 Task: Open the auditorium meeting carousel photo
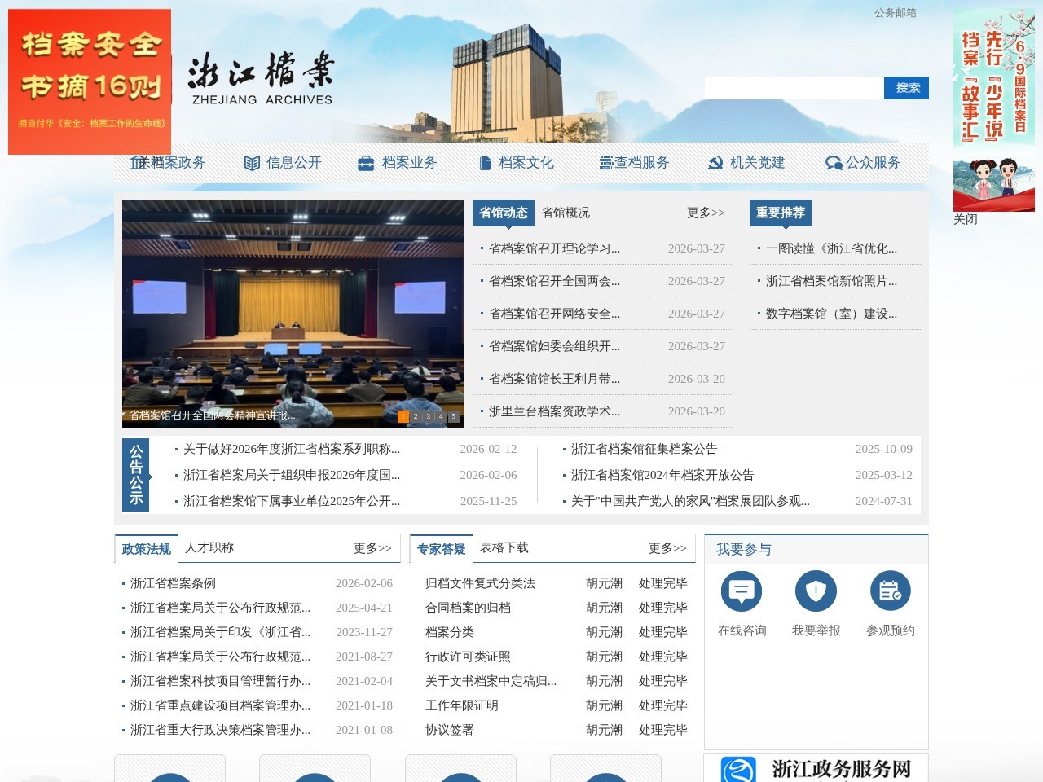point(293,314)
